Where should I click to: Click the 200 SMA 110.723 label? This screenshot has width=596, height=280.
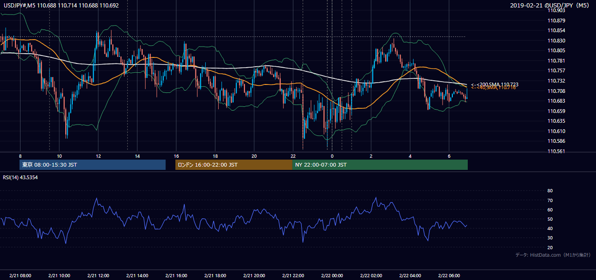[x=495, y=84]
